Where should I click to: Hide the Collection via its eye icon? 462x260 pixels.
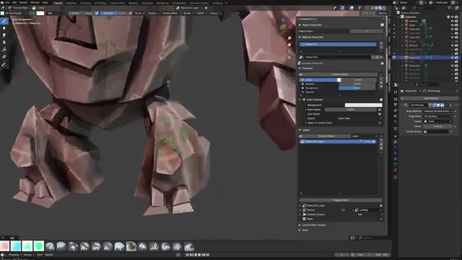pos(453,17)
